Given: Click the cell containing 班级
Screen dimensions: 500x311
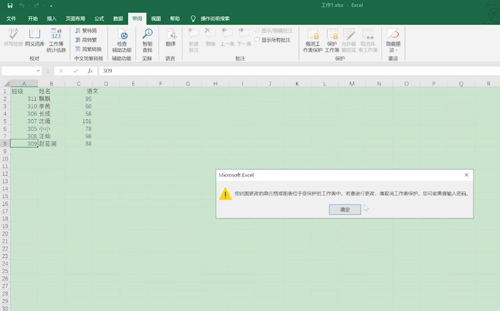Looking at the screenshot, I should click(x=24, y=91).
